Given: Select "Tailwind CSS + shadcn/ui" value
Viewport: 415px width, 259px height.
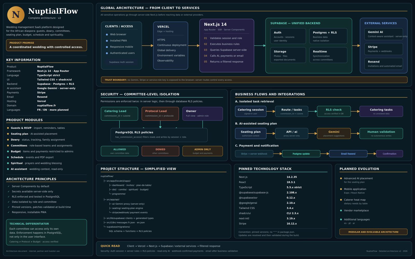Looking at the screenshot, I should coord(54,80).
